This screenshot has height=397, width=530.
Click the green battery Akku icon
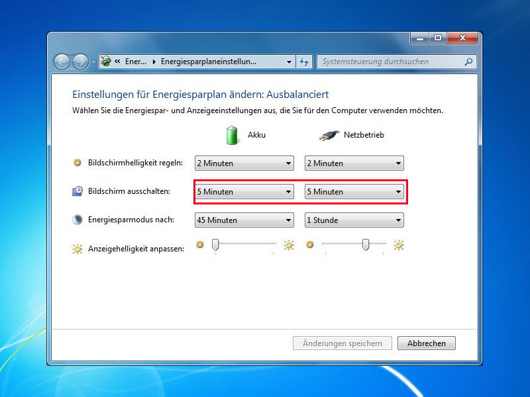tap(232, 135)
